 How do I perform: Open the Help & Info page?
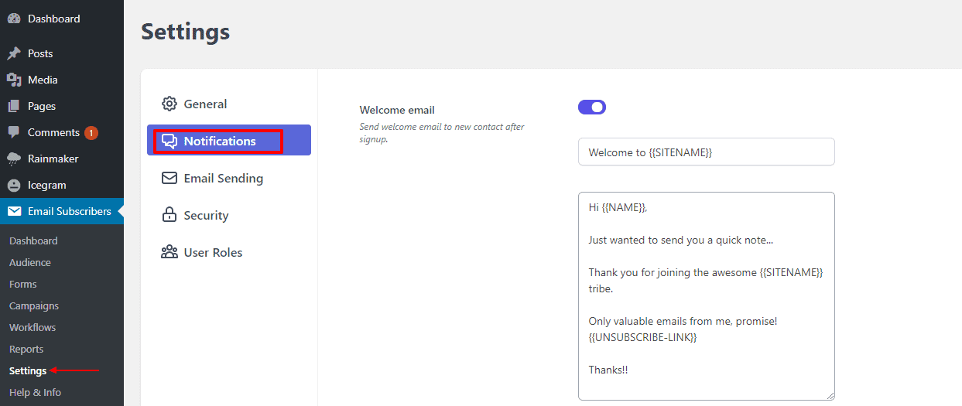35,392
